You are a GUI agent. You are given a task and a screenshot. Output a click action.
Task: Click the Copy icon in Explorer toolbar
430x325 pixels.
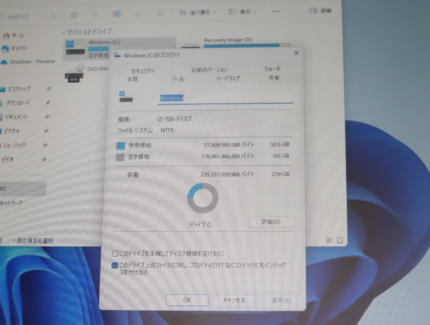(x=74, y=15)
